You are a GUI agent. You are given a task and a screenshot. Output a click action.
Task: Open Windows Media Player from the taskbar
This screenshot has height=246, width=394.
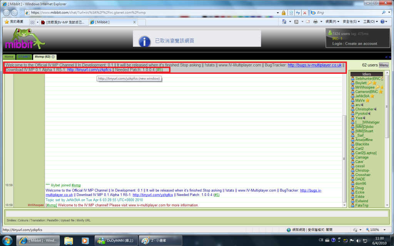tap(85, 240)
